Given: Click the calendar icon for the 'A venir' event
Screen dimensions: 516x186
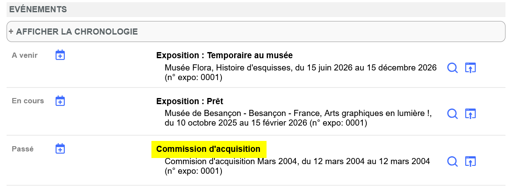Looking at the screenshot, I should 60,55.
